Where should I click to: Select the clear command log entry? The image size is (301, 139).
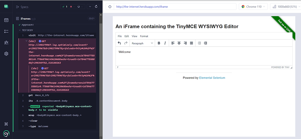click(x=57, y=121)
